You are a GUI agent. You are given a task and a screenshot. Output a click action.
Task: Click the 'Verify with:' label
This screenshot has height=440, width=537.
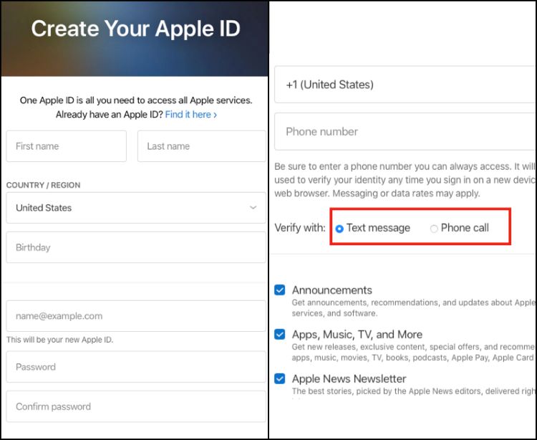coord(300,228)
